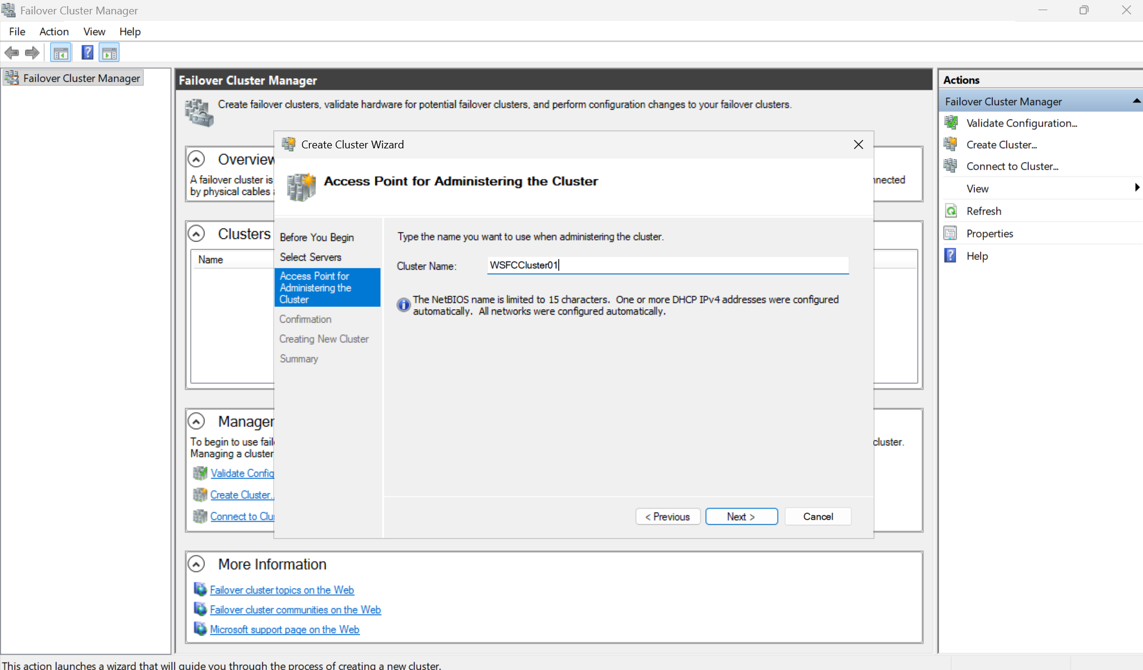The width and height of the screenshot is (1143, 670).
Task: Collapse the Clusters section
Action: pyautogui.click(x=197, y=233)
